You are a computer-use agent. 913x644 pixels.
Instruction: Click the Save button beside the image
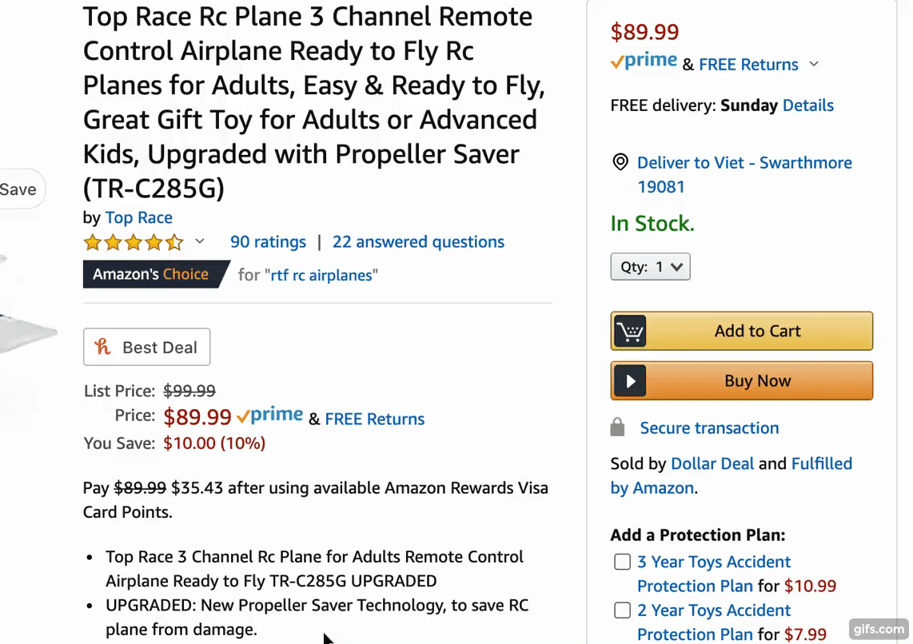tap(21, 189)
